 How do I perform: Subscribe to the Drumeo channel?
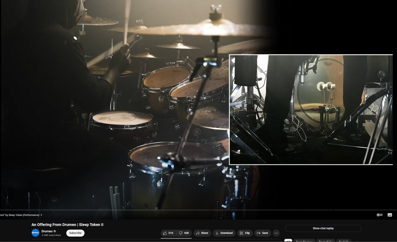(75, 233)
